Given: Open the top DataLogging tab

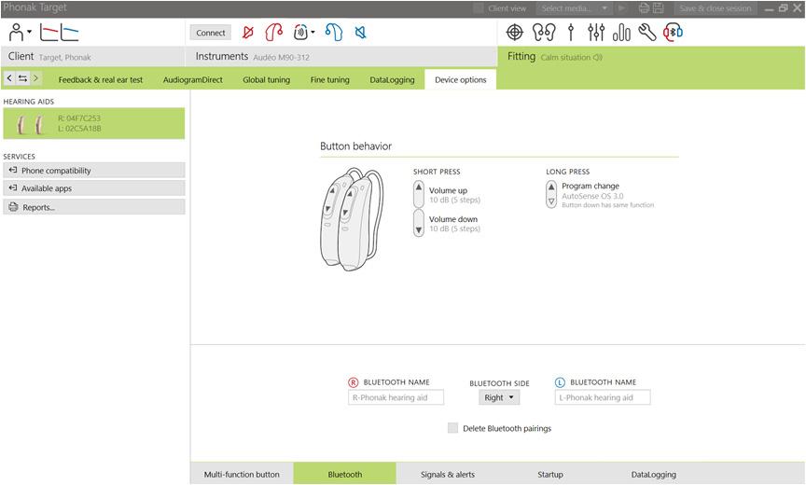Looking at the screenshot, I should (x=392, y=79).
